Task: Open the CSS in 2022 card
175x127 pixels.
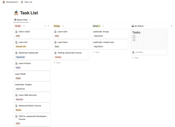Action: point(32,34)
